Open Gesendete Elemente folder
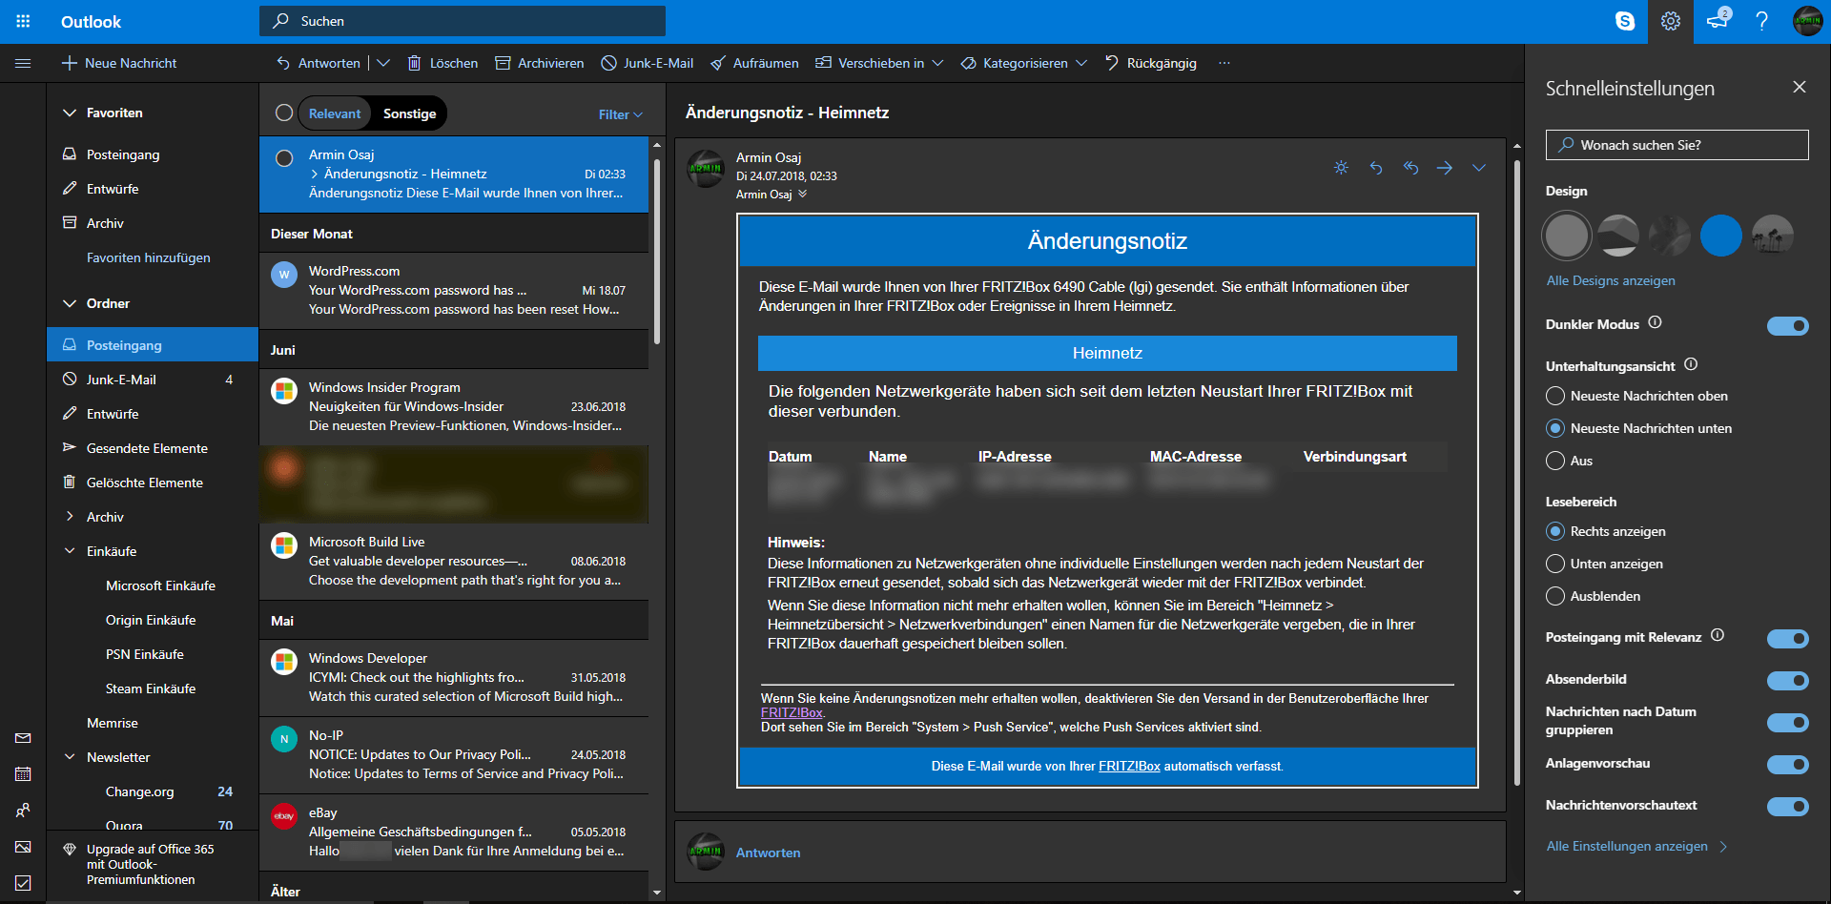This screenshot has width=1831, height=904. 153,448
